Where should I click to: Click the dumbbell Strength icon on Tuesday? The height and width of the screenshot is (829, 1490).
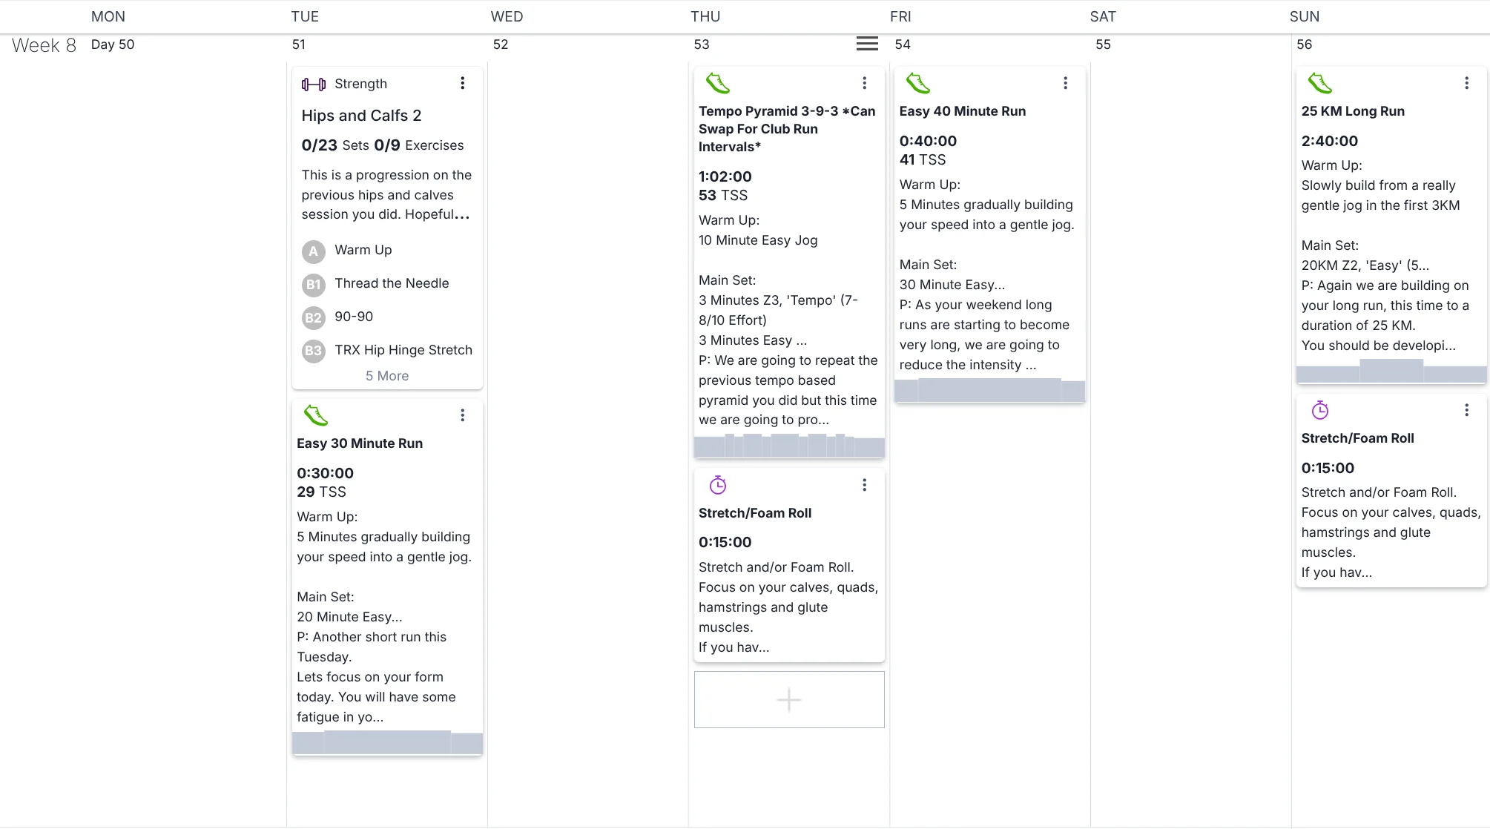313,85
